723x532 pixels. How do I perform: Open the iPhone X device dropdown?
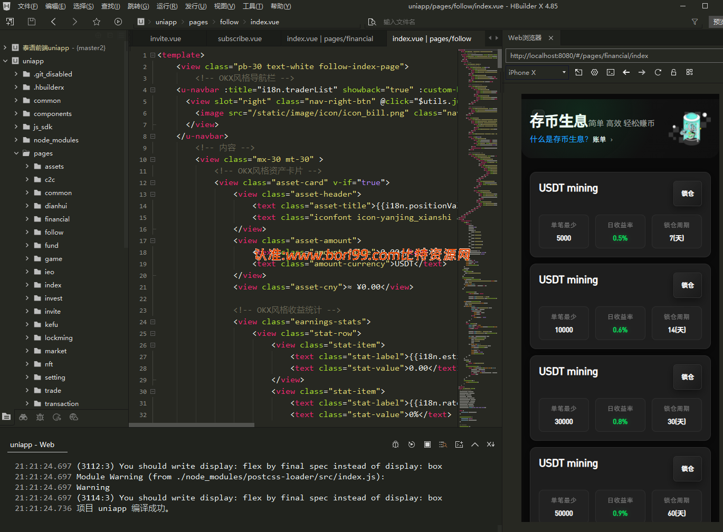[x=537, y=72]
